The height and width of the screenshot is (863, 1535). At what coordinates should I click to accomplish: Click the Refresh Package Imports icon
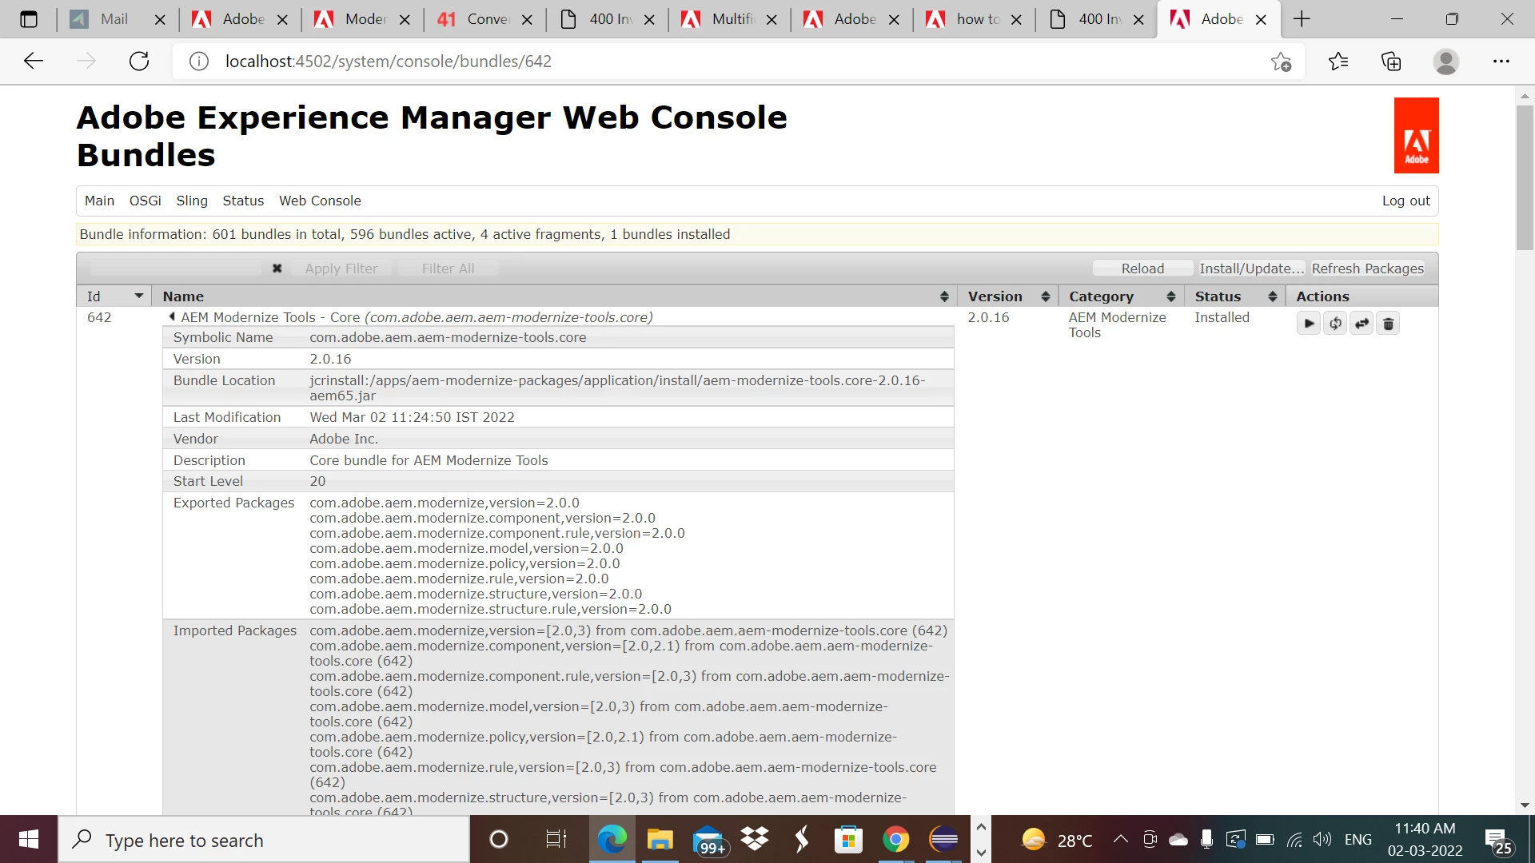click(1335, 324)
